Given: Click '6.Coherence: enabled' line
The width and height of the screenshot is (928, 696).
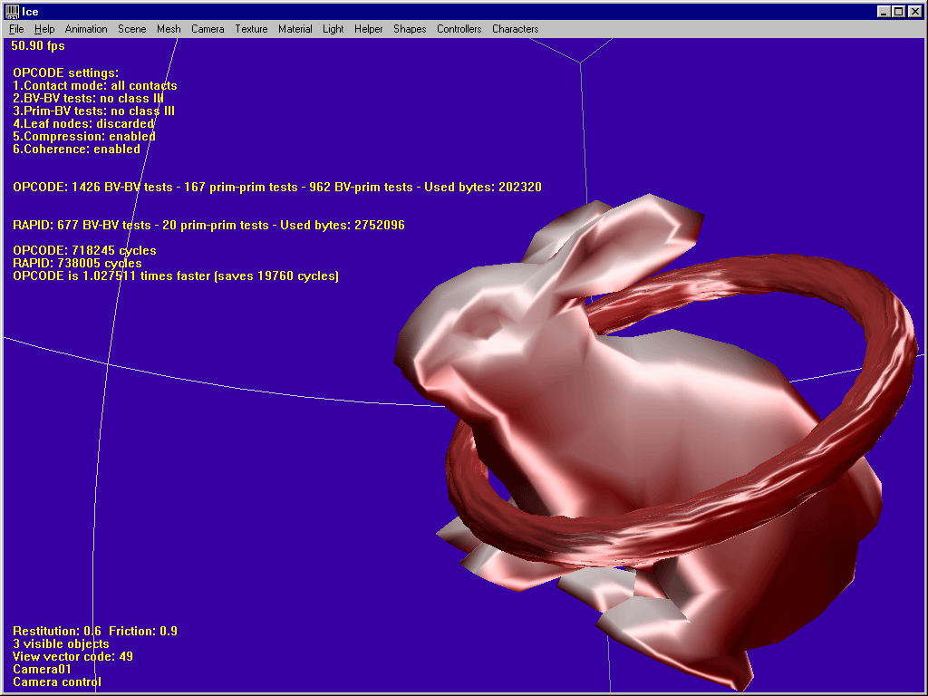Looking at the screenshot, I should [x=76, y=150].
